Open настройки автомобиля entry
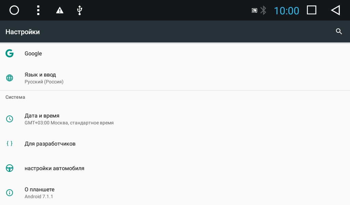Viewport: 350px width, 205px height. click(x=175, y=168)
